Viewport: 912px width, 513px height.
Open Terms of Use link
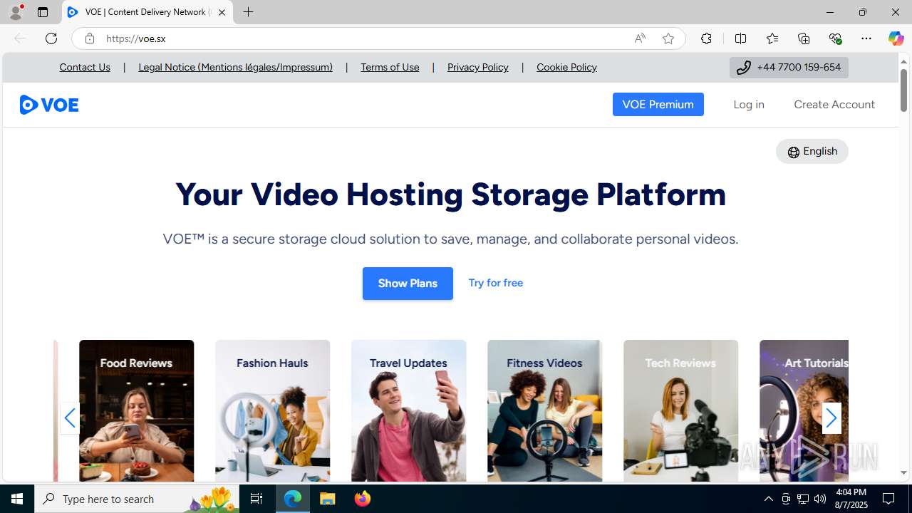point(390,67)
